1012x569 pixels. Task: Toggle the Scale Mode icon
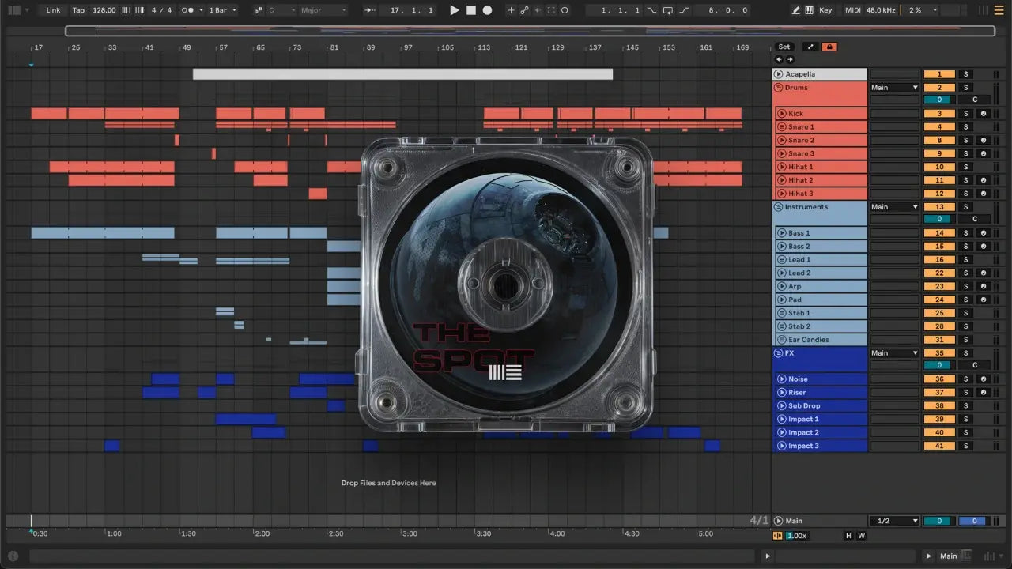(x=259, y=10)
